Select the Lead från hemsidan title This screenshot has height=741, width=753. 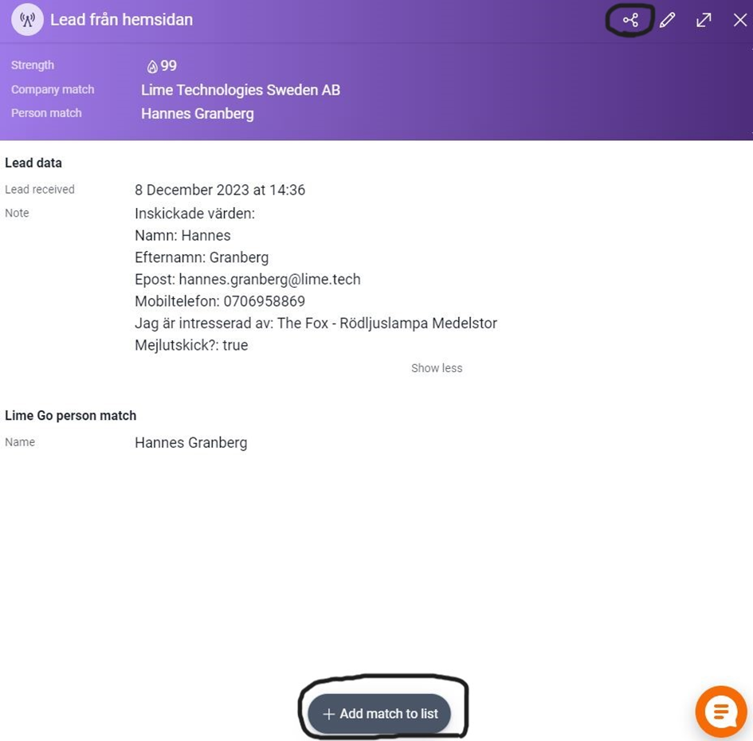pyautogui.click(x=121, y=20)
